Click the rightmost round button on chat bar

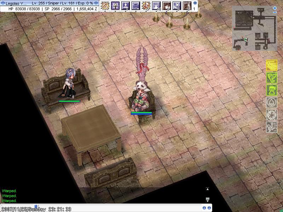coord(209,208)
